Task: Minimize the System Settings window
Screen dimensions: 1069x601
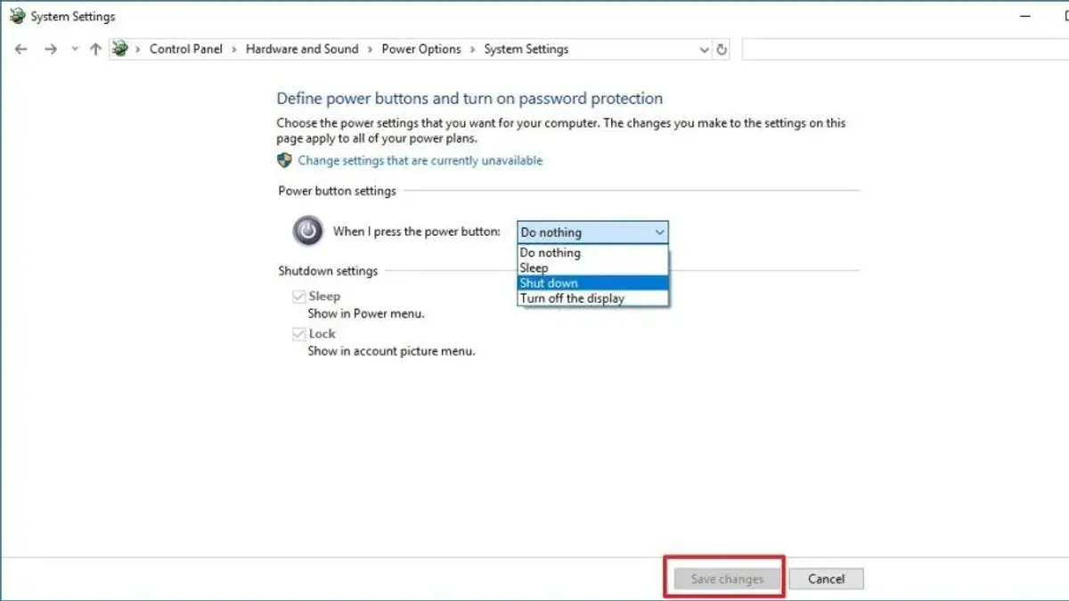Action: click(1024, 16)
